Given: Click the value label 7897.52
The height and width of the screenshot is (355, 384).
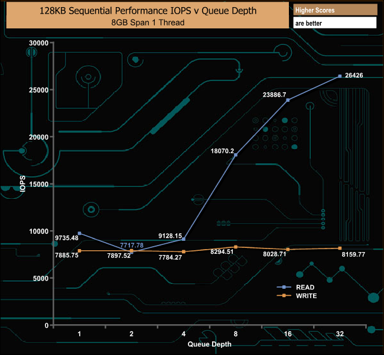Looking at the screenshot, I should (x=119, y=256).
